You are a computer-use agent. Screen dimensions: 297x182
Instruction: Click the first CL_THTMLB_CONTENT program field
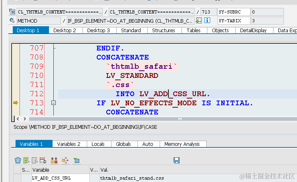pos(60,12)
